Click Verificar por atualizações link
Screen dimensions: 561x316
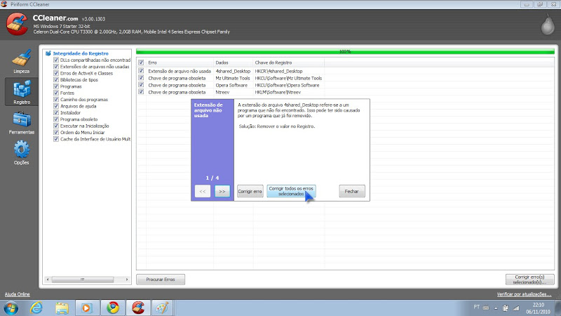(x=524, y=294)
